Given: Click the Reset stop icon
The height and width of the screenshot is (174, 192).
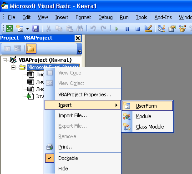Looking at the screenshot, I should 137,29.
